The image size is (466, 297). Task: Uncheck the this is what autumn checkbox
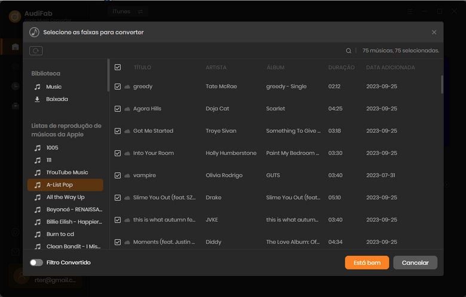(x=118, y=220)
